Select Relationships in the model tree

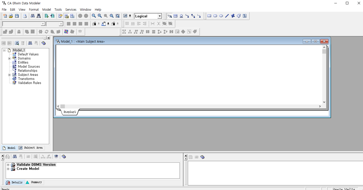27,71
